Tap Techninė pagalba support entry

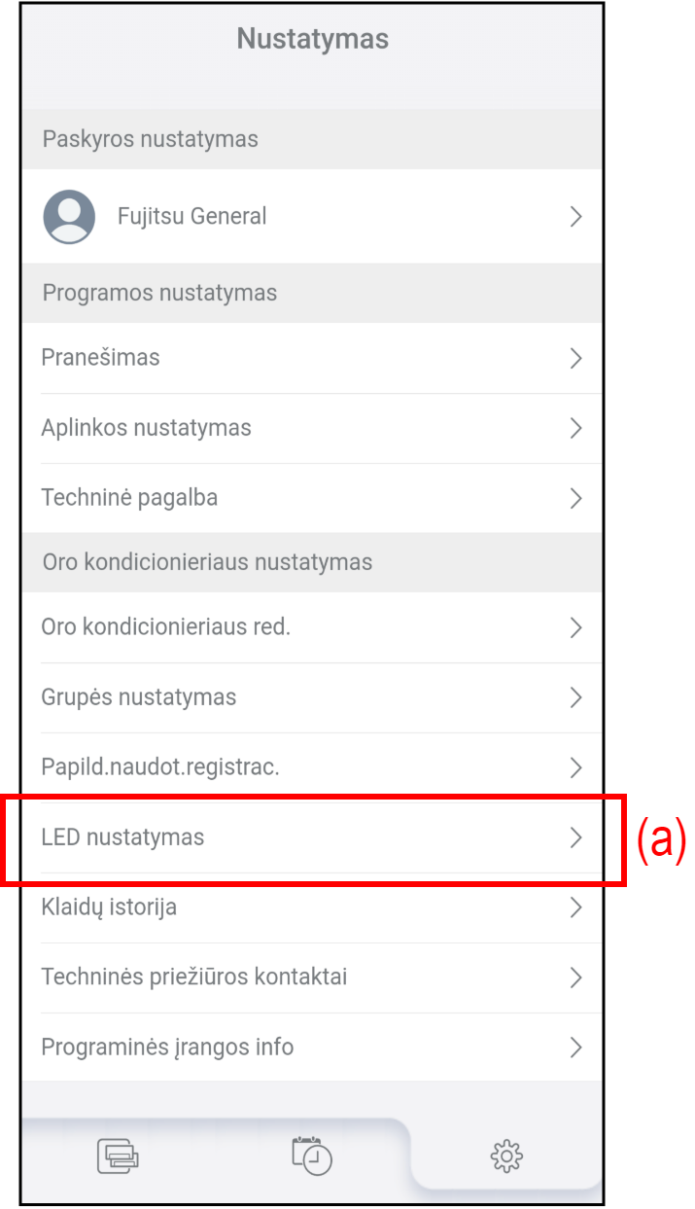(129, 498)
